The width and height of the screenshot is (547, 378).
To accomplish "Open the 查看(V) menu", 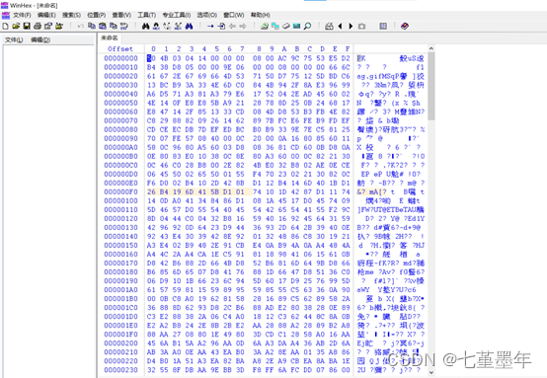I will click(121, 15).
